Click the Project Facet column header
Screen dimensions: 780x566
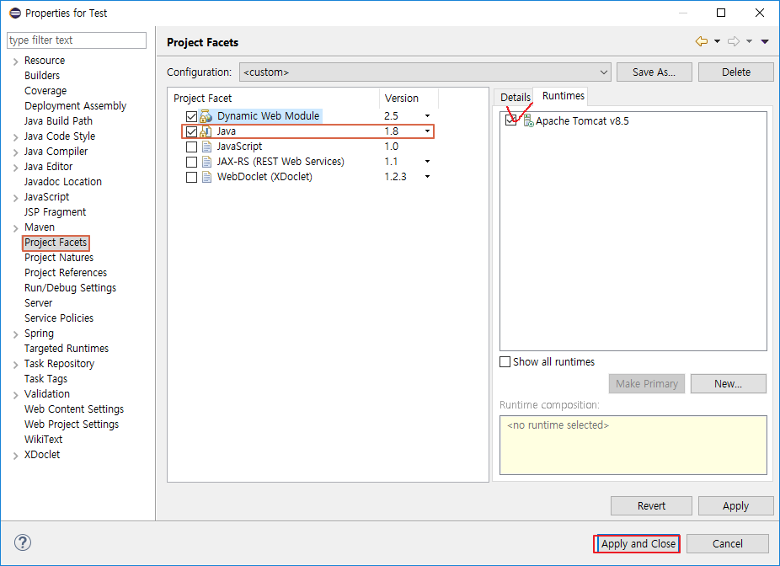pos(273,99)
